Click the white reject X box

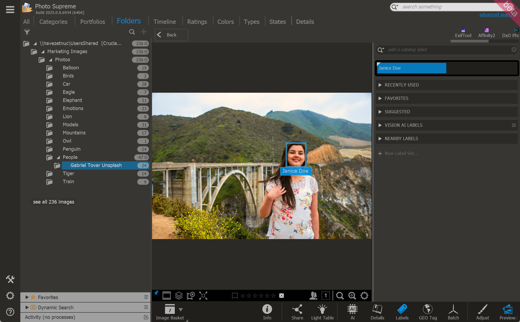coord(282,295)
